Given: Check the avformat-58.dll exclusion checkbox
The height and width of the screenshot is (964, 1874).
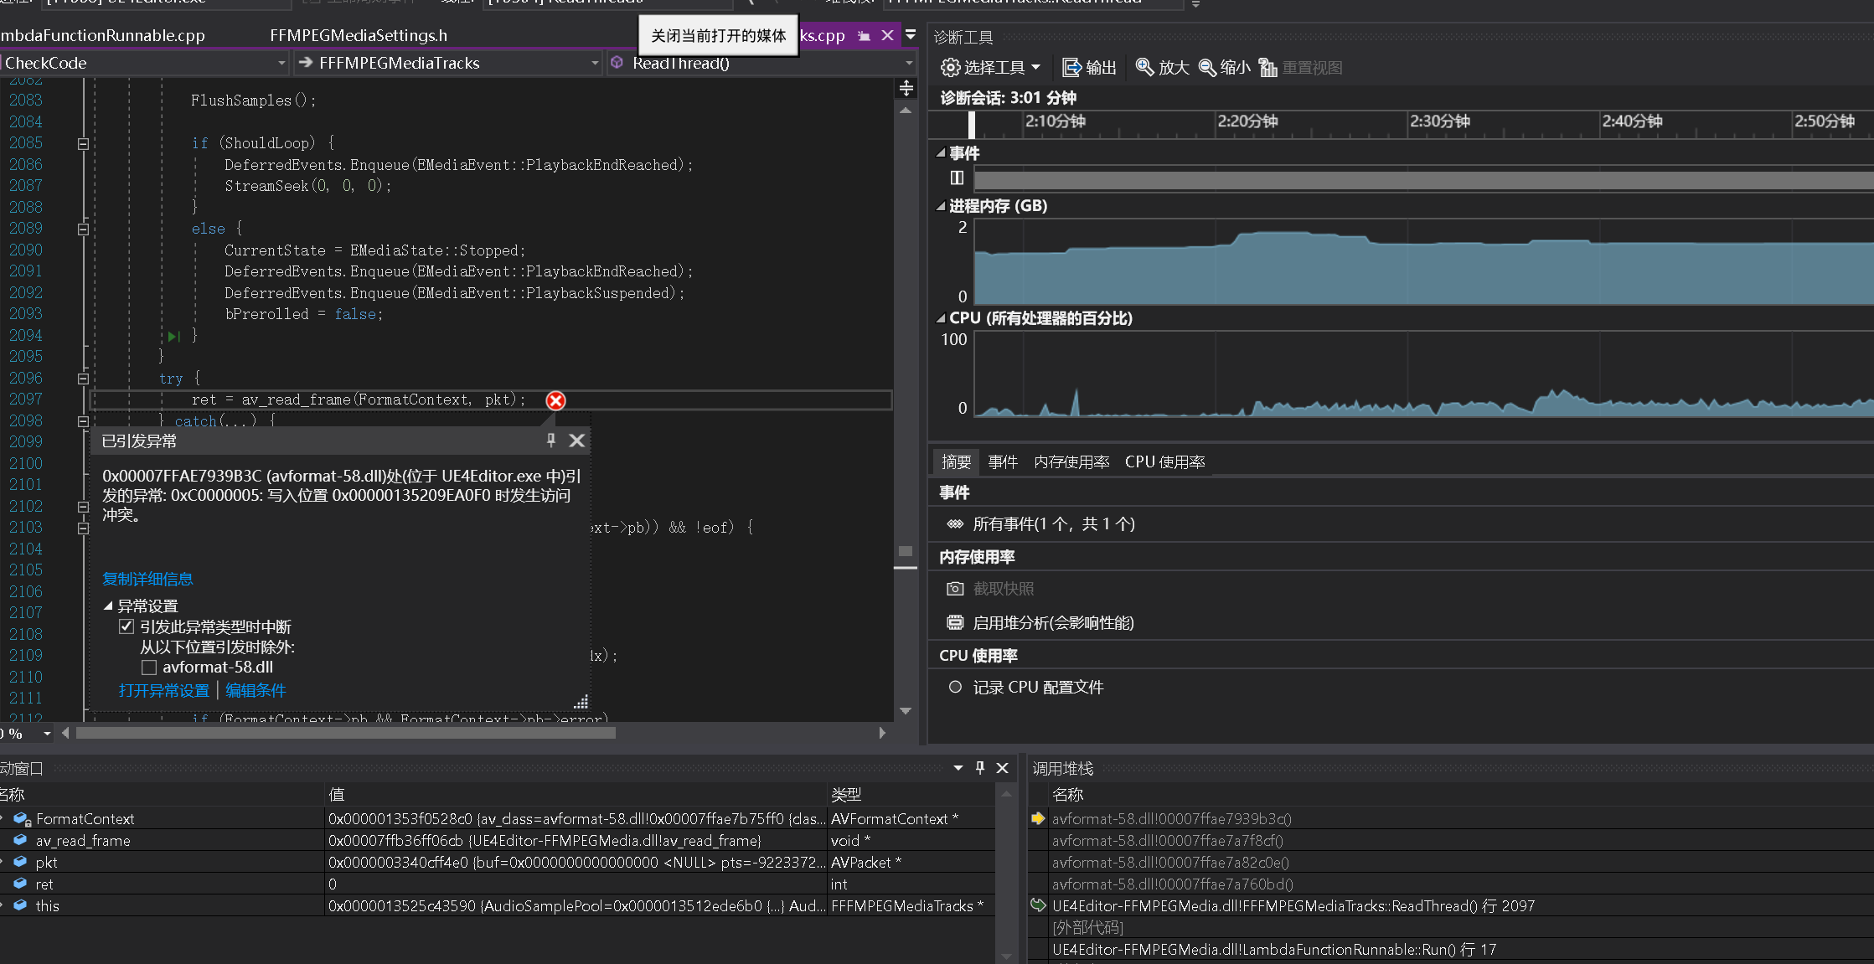Looking at the screenshot, I should (149, 667).
